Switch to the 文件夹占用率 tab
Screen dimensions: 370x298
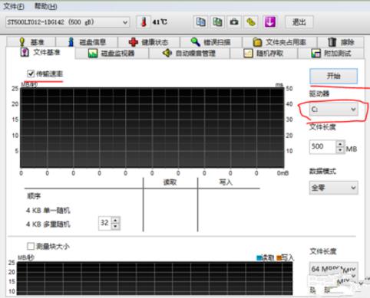coord(279,42)
